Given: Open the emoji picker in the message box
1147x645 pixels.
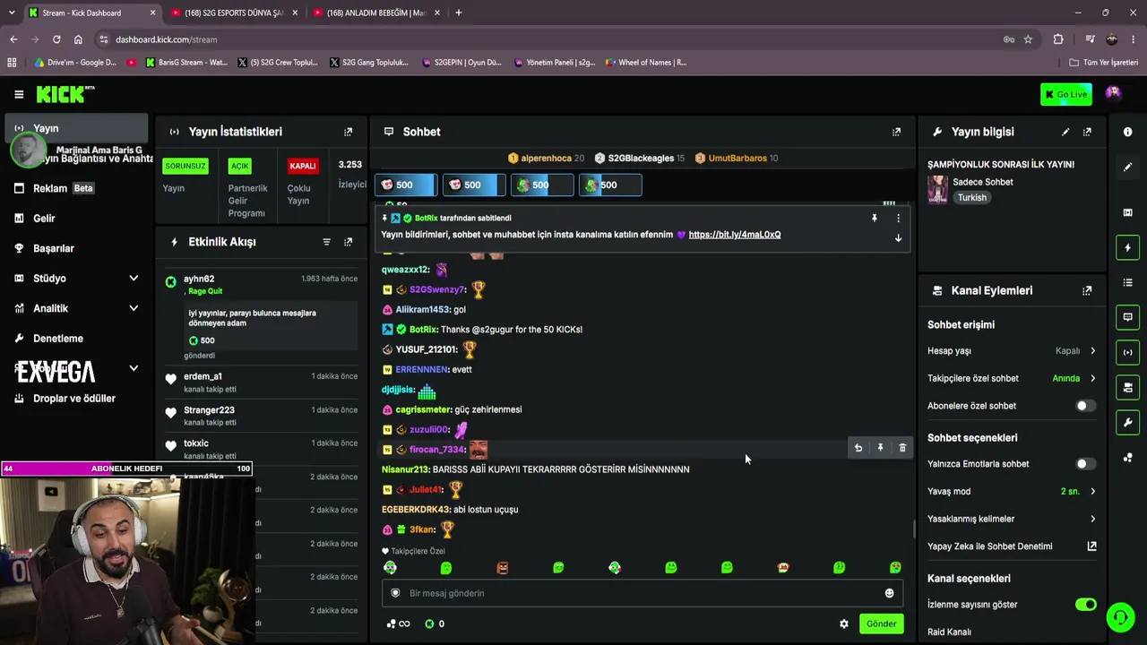Looking at the screenshot, I should [889, 593].
